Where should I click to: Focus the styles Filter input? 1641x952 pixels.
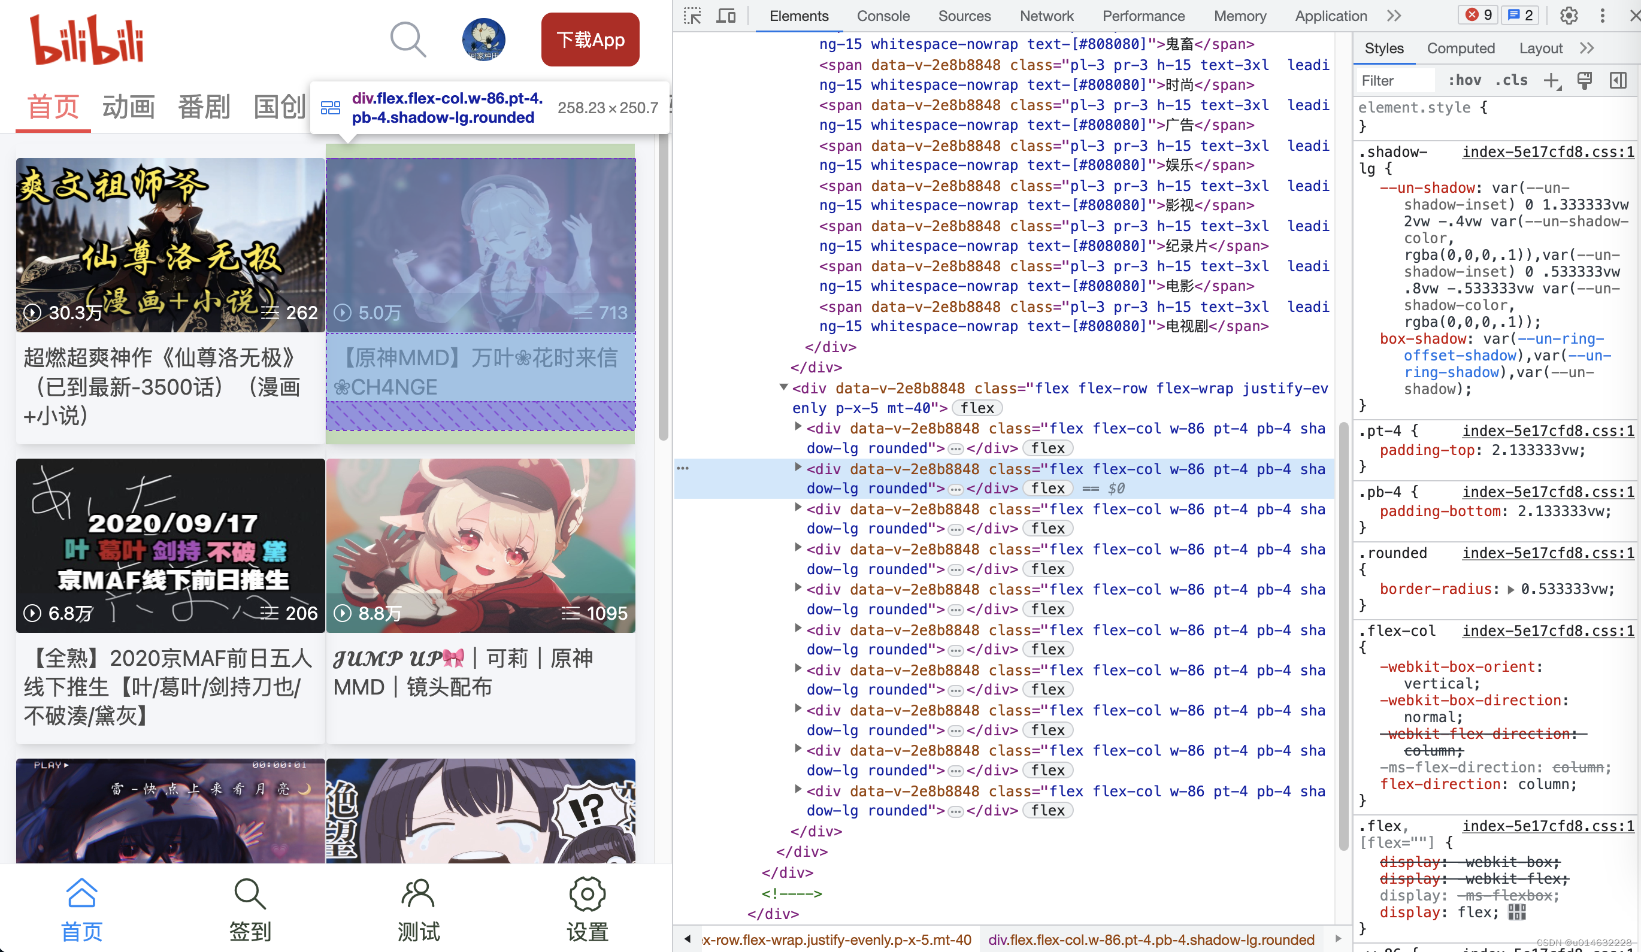(x=1395, y=81)
